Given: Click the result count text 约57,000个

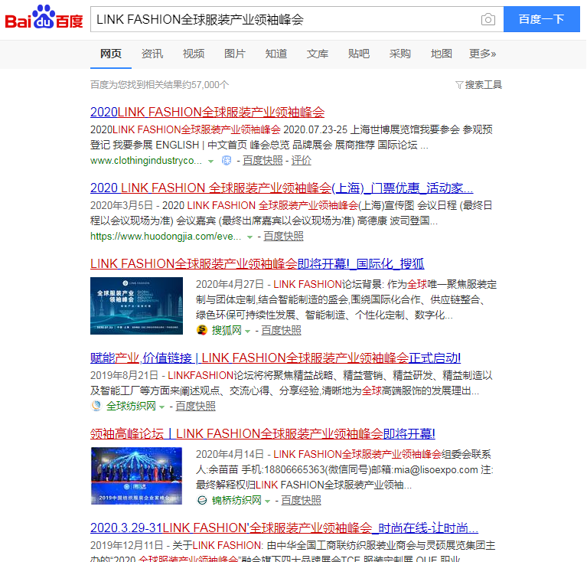Looking at the screenshot, I should pyautogui.click(x=159, y=85).
